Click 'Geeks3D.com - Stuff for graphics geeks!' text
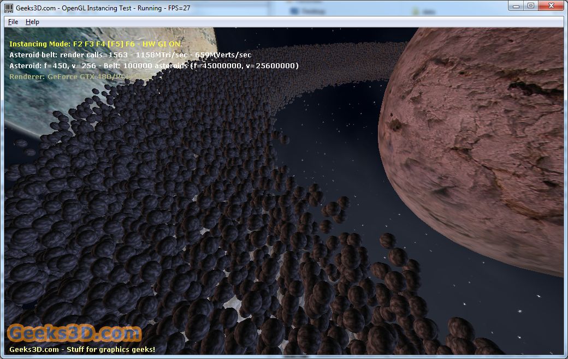Screen dimensions: 568x359 82,349
